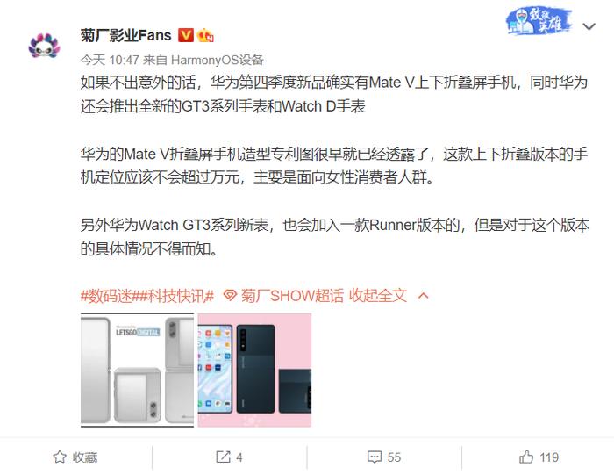Expand the post options chevron menu
This screenshot has height=475, width=614.
pos(589,26)
